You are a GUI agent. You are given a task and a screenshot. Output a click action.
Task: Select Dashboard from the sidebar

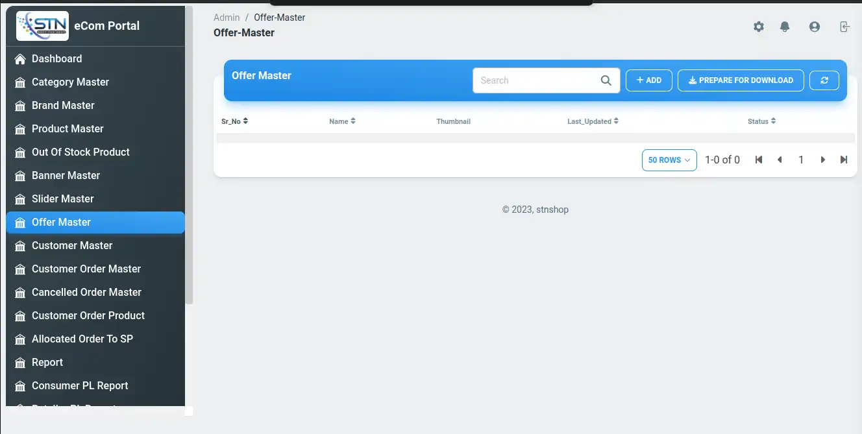tap(56, 58)
